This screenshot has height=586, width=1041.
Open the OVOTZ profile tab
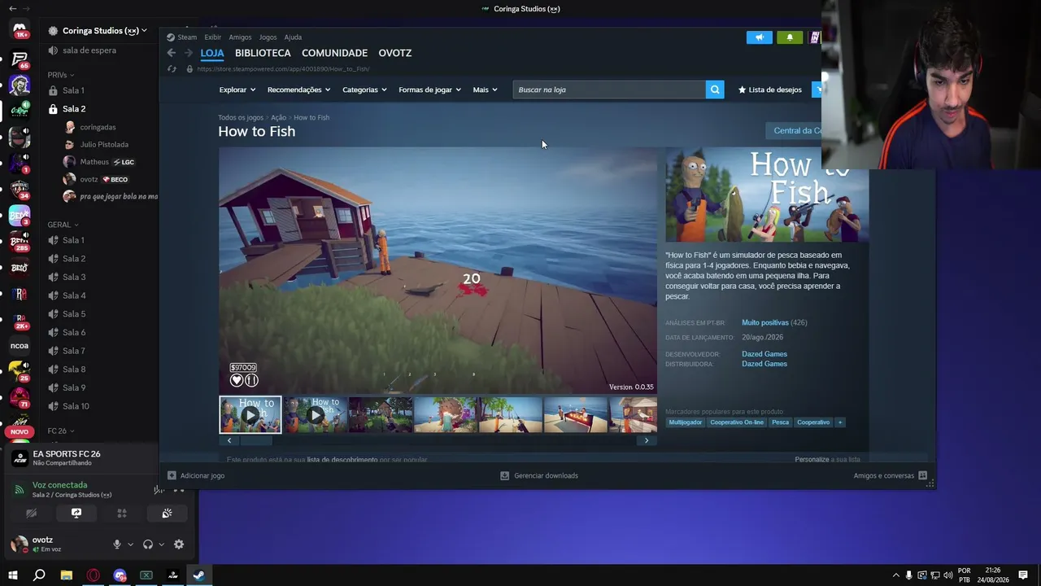[395, 53]
